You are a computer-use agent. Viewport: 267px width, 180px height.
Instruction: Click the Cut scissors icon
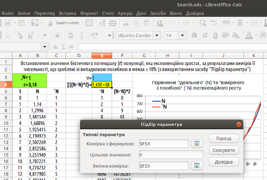pyautogui.click(x=126, y=23)
